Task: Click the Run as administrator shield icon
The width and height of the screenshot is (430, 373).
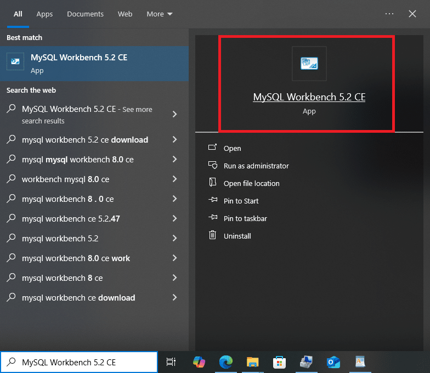Action: click(x=213, y=165)
